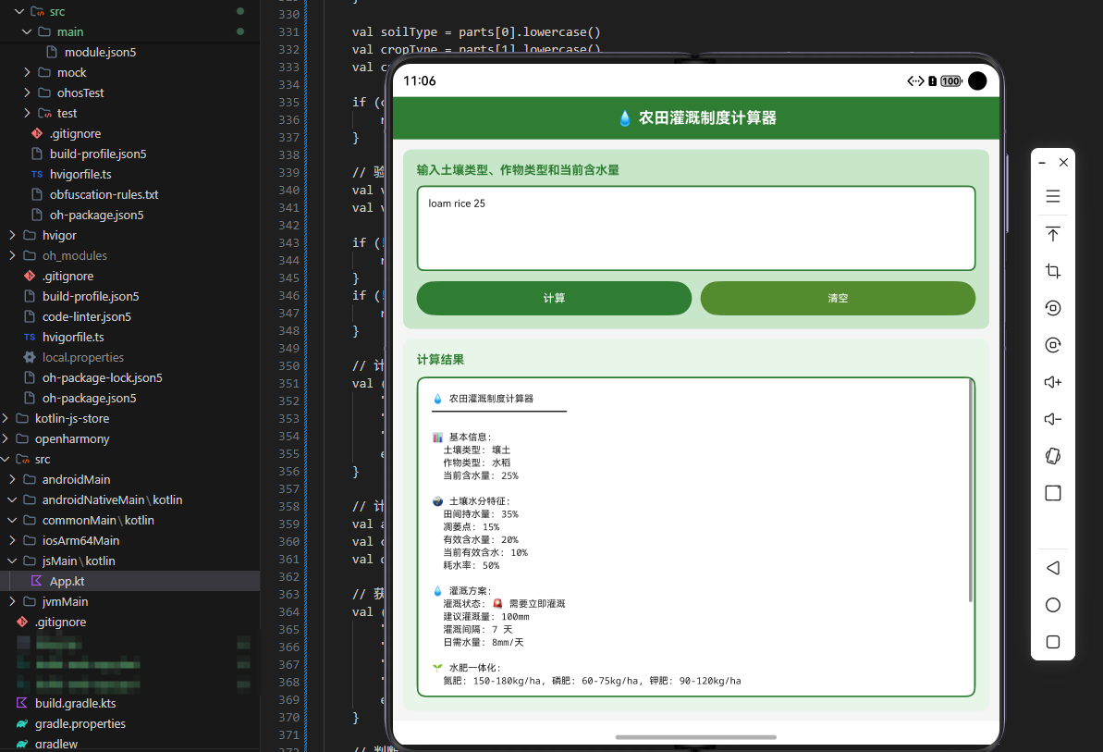The height and width of the screenshot is (752, 1103).
Task: Click the '计算结果' heading in app
Action: tap(440, 360)
